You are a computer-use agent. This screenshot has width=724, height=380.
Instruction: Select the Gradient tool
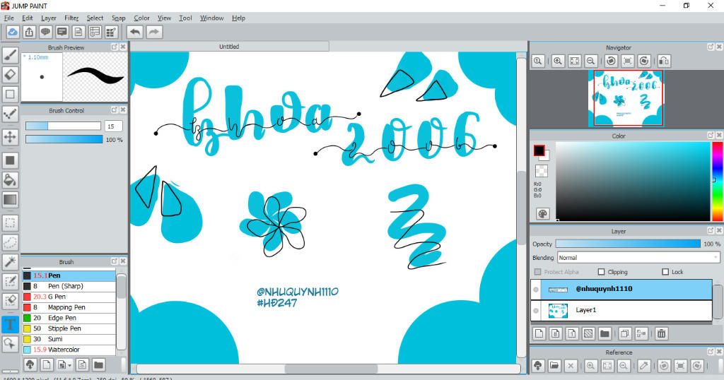[10, 200]
